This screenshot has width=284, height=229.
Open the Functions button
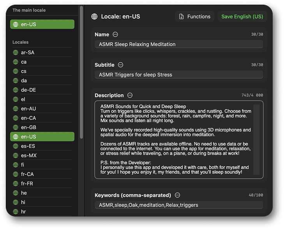coord(194,16)
